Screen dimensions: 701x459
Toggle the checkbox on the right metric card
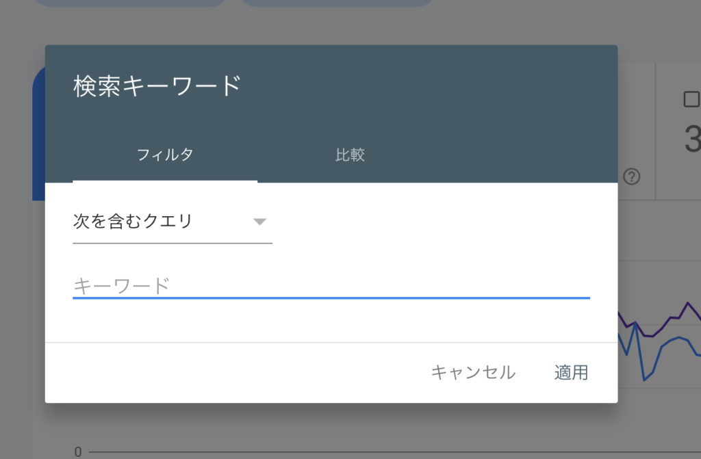coord(691,99)
